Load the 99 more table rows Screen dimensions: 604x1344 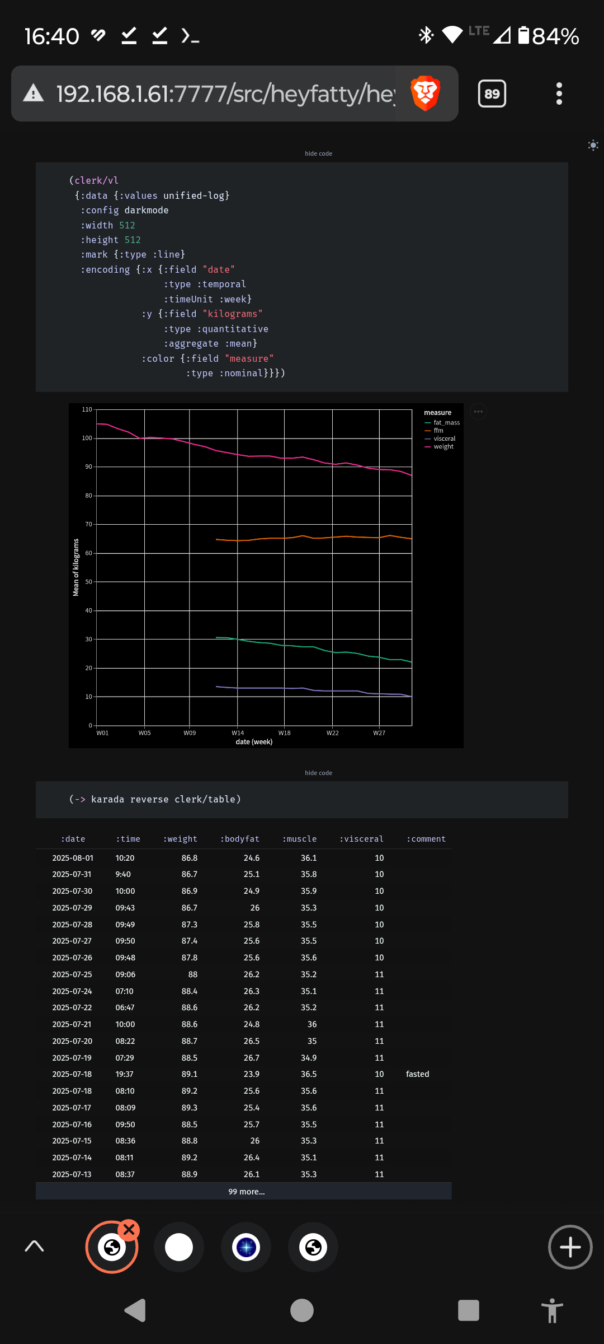click(244, 1191)
